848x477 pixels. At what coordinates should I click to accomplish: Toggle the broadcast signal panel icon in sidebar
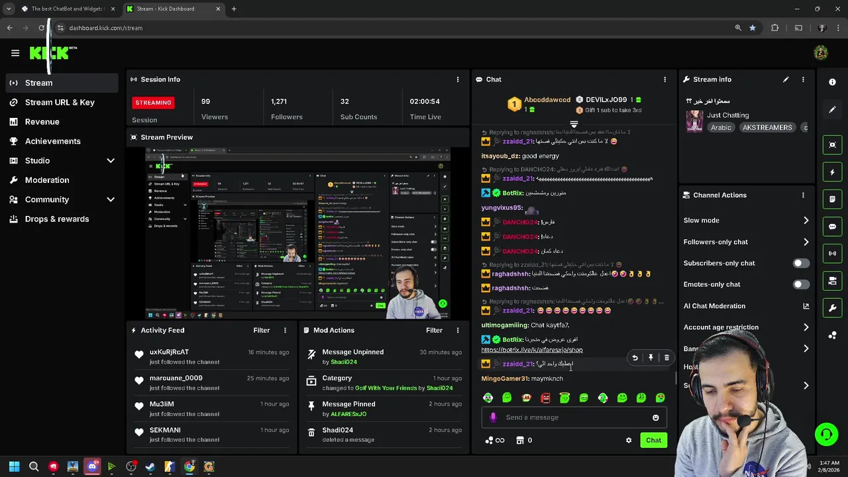[x=832, y=254]
